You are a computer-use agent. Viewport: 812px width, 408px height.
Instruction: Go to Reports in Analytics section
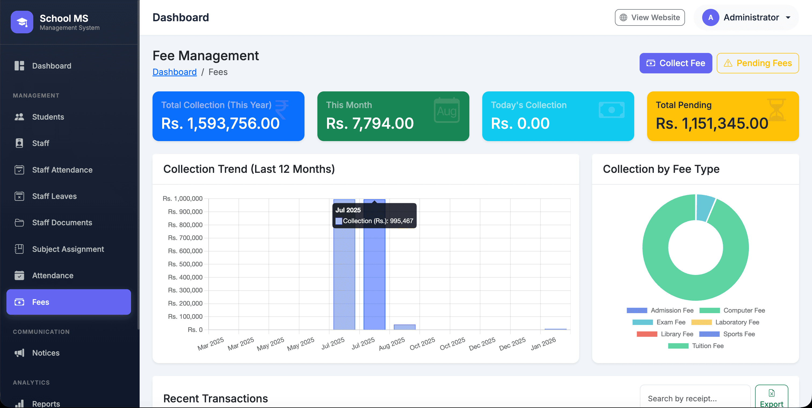point(46,403)
